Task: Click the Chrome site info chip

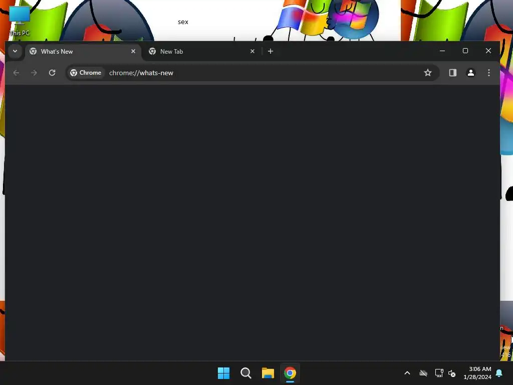Action: [86, 73]
